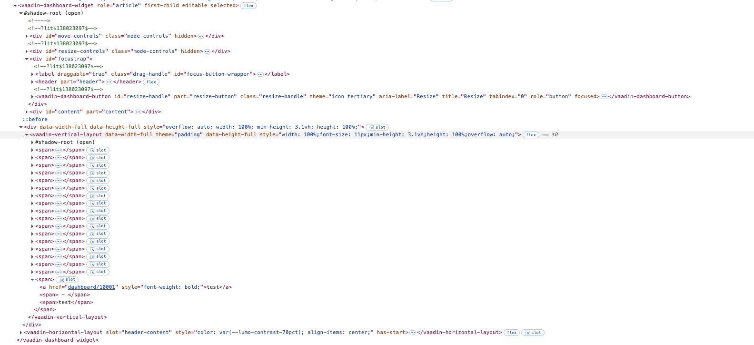Toggle flex badge on vaadin-horizontal-layout row

pyautogui.click(x=512, y=333)
